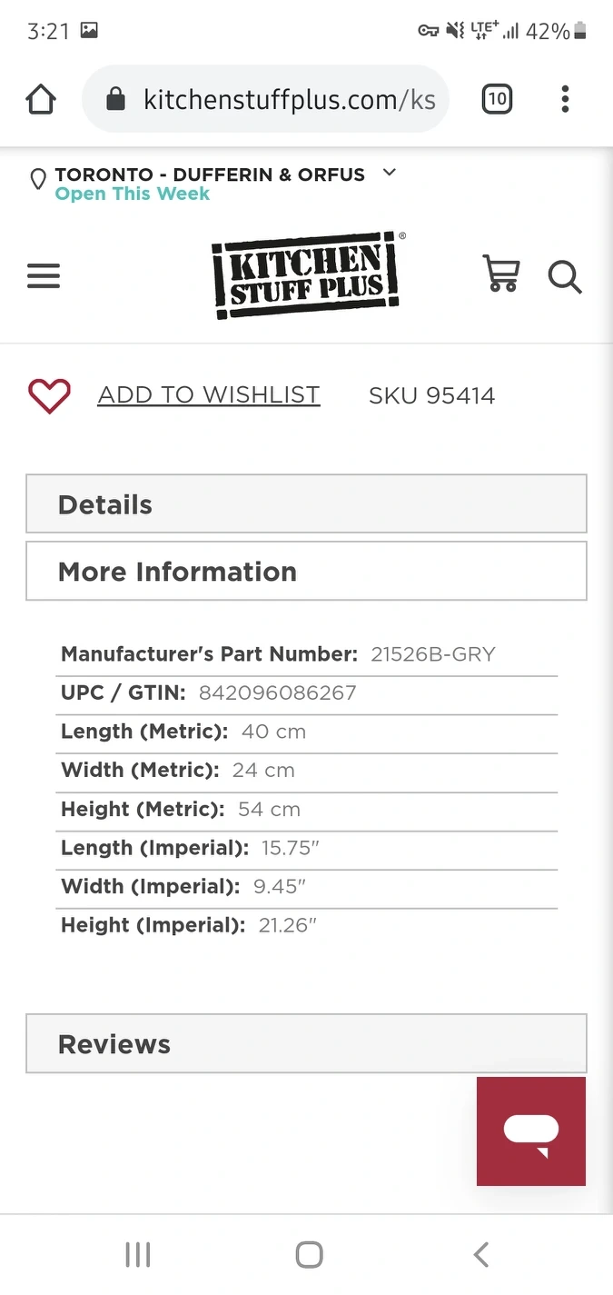Open the red chat widget
This screenshot has height=1295, width=613.
click(531, 1131)
